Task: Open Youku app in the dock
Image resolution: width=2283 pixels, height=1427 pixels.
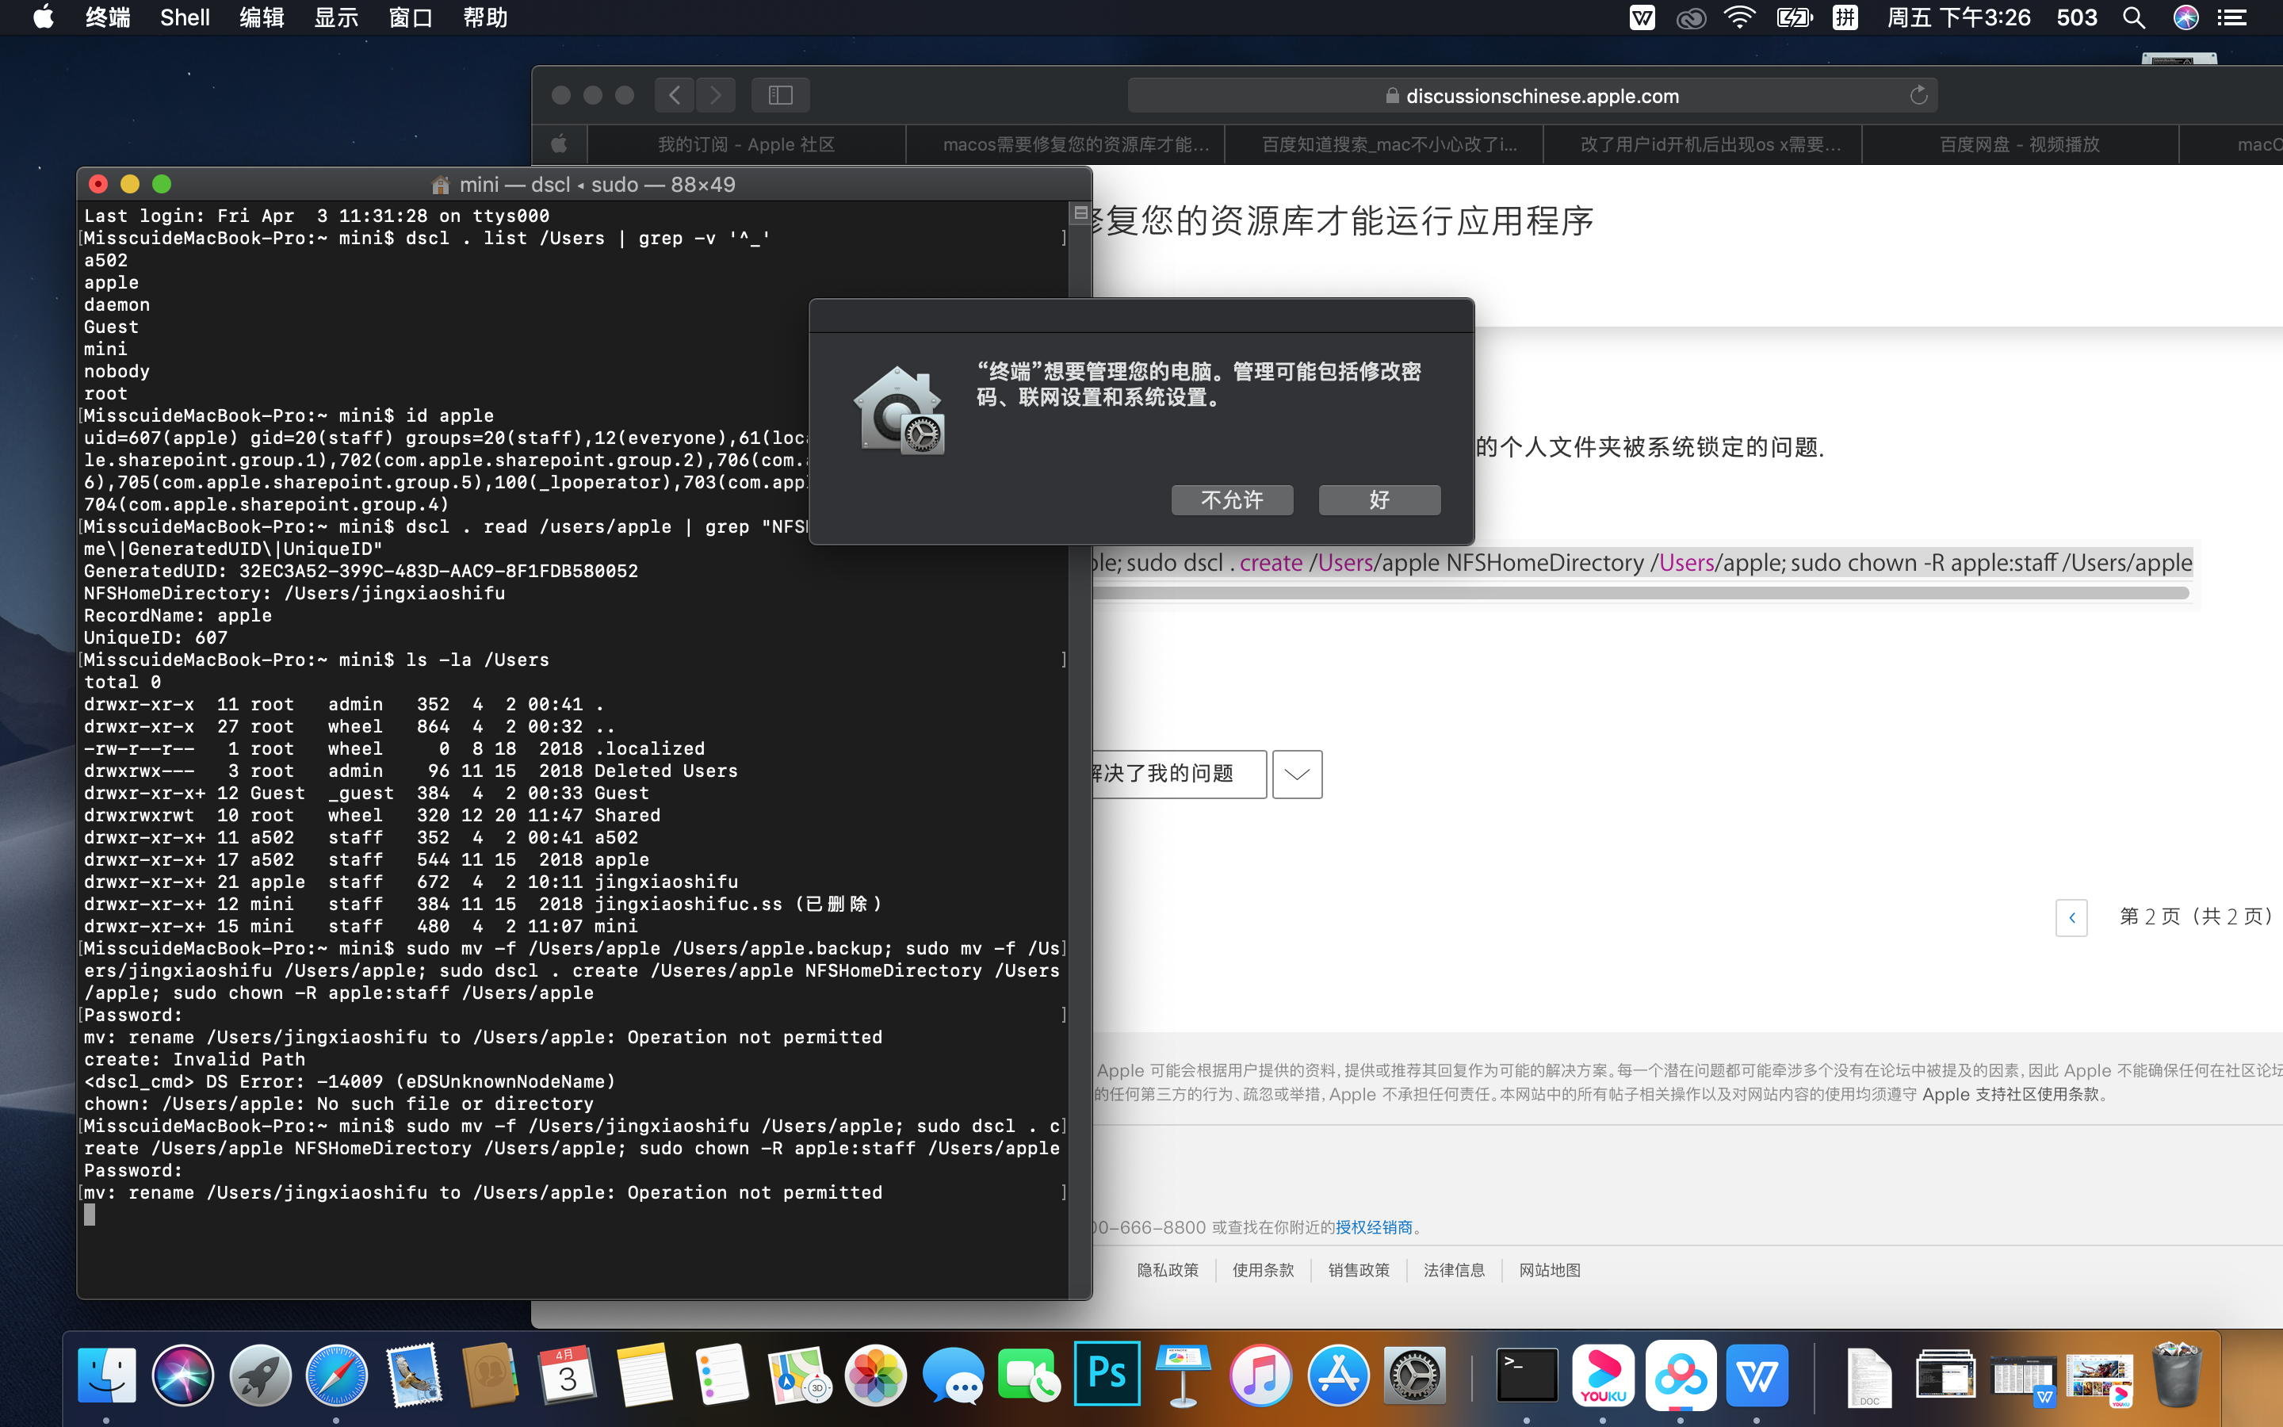Action: [x=1603, y=1374]
